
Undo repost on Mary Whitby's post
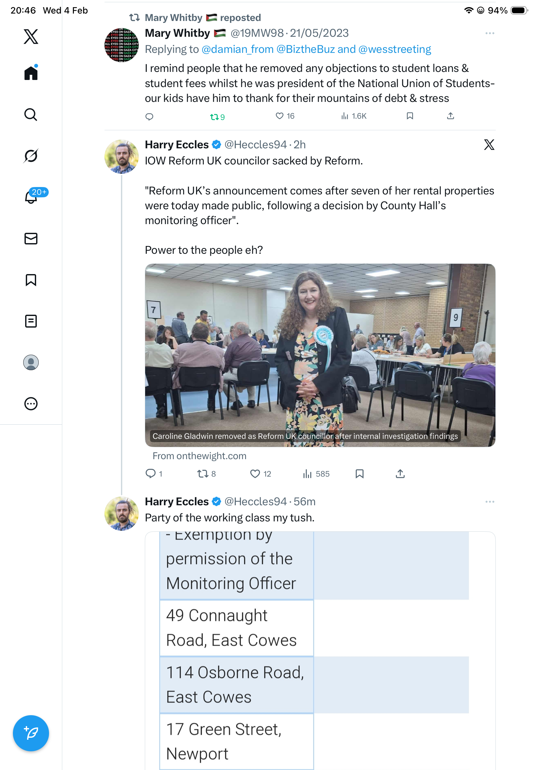(217, 117)
